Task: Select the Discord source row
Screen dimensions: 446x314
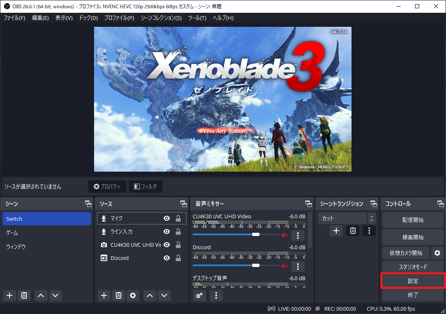Action: (142, 258)
